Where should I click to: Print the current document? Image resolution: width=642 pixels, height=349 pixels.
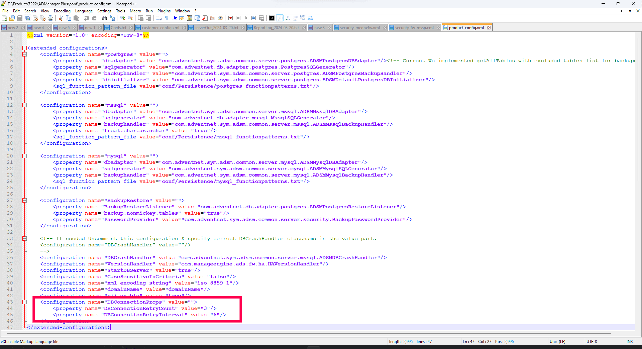pos(51,18)
